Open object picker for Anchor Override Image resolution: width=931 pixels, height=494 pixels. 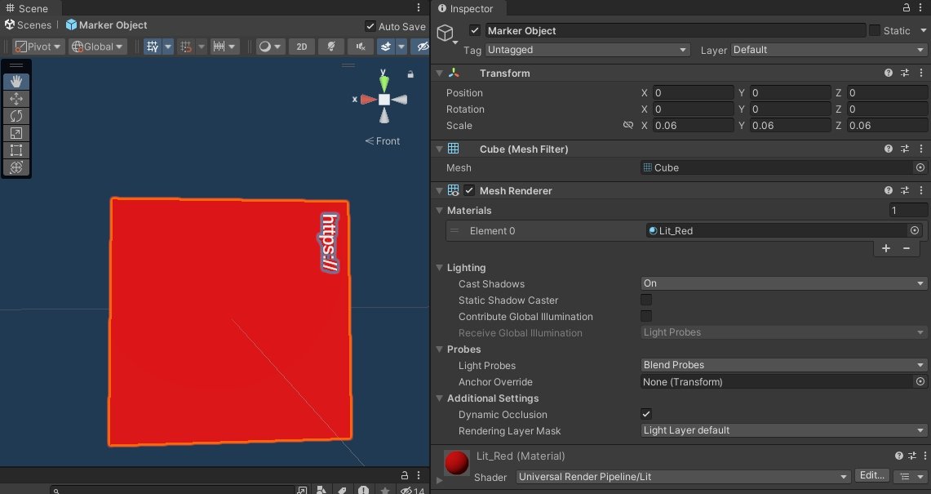tap(920, 381)
